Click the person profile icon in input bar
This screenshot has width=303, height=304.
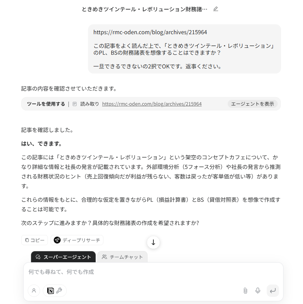tap(34, 291)
